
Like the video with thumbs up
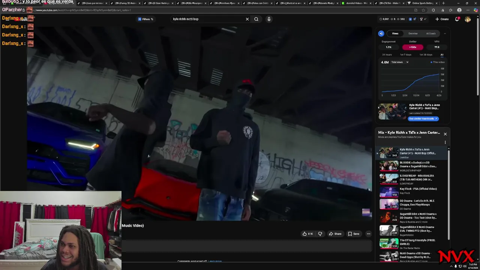click(x=307, y=234)
